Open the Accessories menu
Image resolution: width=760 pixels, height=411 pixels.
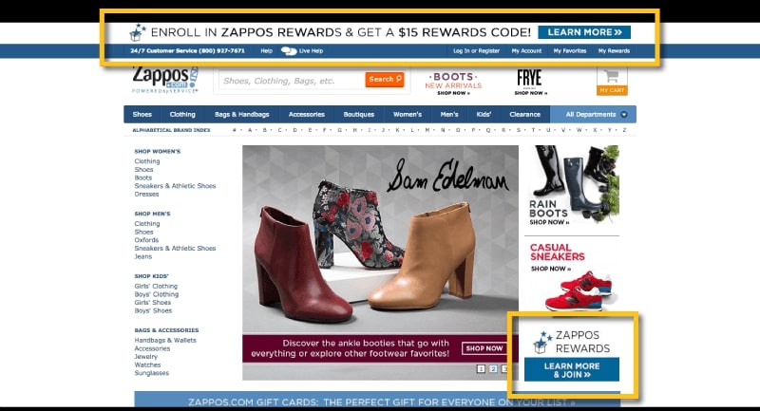[x=306, y=114]
